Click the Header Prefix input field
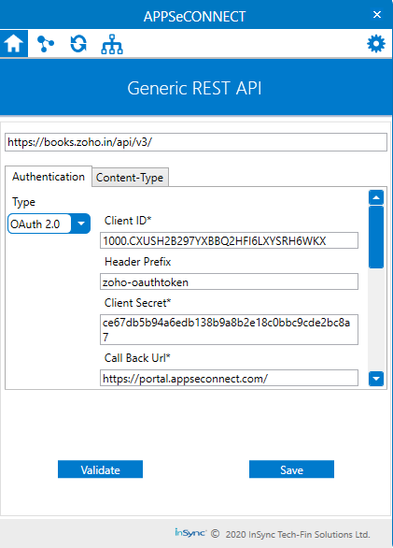This screenshot has width=393, height=548. 229,281
